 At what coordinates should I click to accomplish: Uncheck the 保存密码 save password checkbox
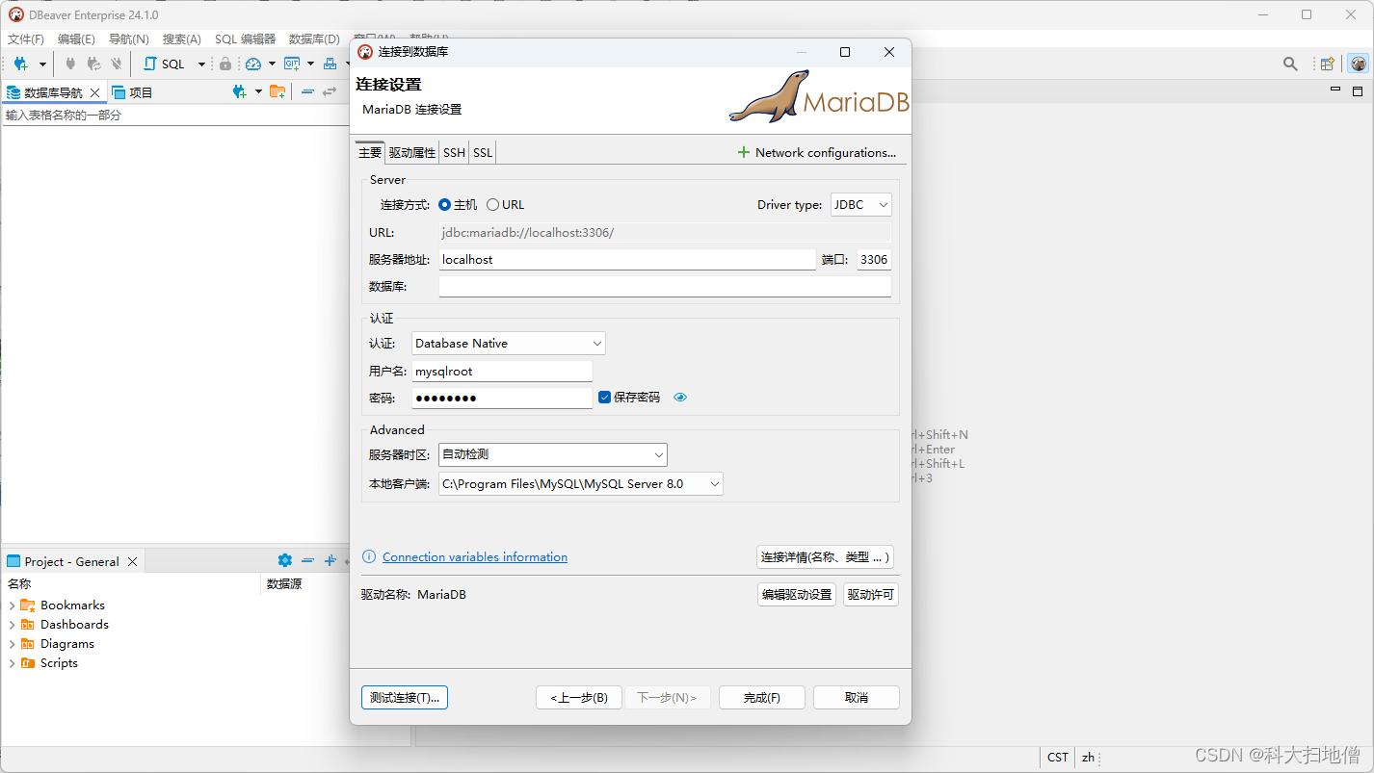pyautogui.click(x=605, y=398)
